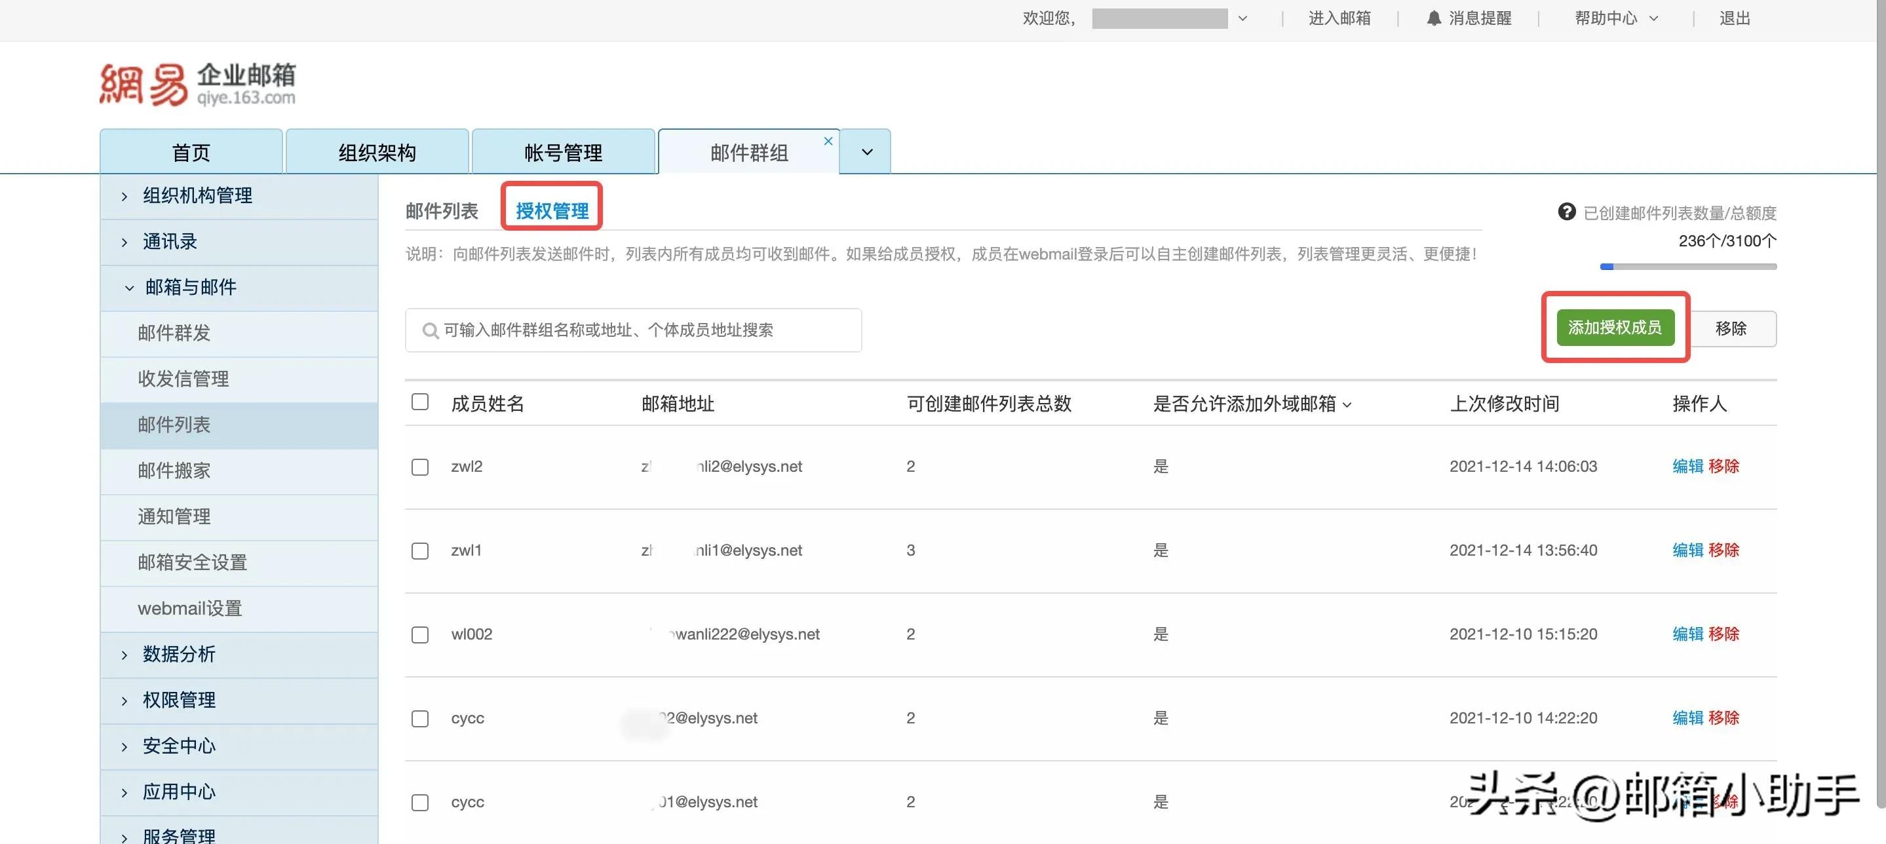The image size is (1886, 844).
Task: Click the mailing list quota progress bar
Action: tap(1688, 267)
